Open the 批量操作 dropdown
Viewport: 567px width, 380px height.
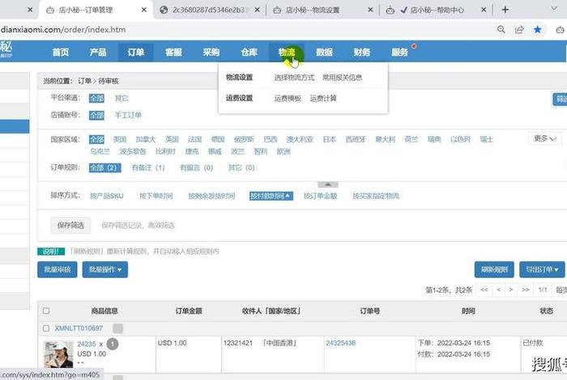104,269
